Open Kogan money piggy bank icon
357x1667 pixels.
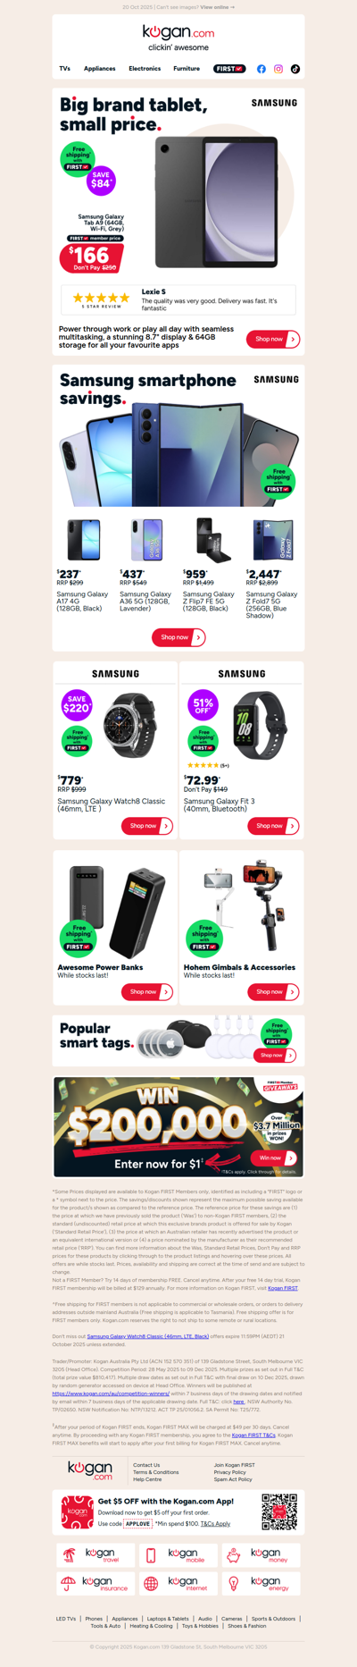point(234,1555)
